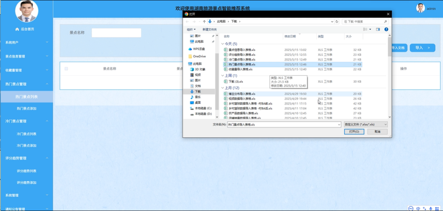This screenshot has width=443, height=211.
Task: Expand the 收藏量管理 sidebar menu
Action: click(26, 70)
